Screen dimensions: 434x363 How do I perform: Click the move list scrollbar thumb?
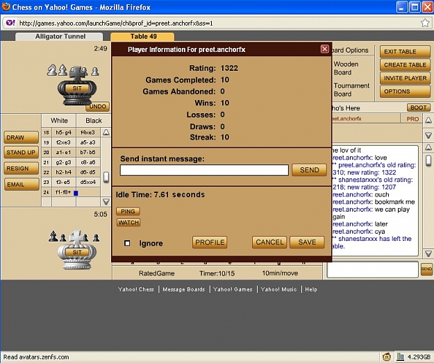(x=106, y=177)
